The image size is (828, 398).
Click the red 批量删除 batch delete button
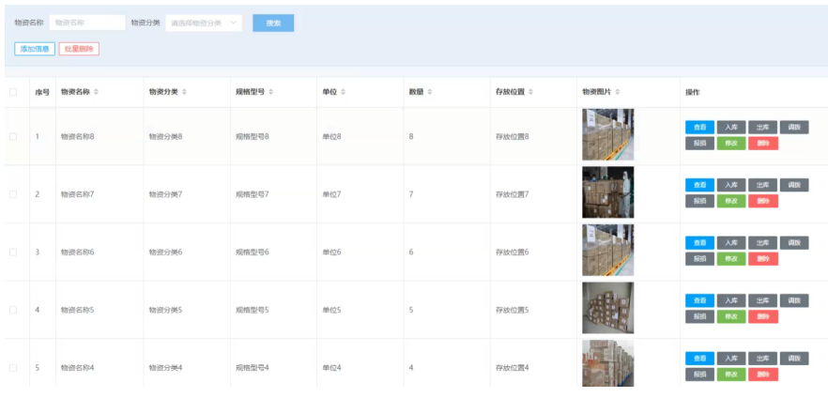tap(79, 49)
